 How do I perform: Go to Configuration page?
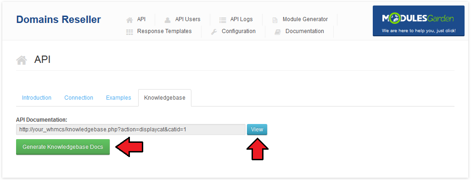pyautogui.click(x=239, y=31)
